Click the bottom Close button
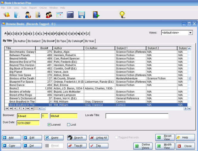This screenshot has width=198, height=151. pyautogui.click(x=185, y=146)
